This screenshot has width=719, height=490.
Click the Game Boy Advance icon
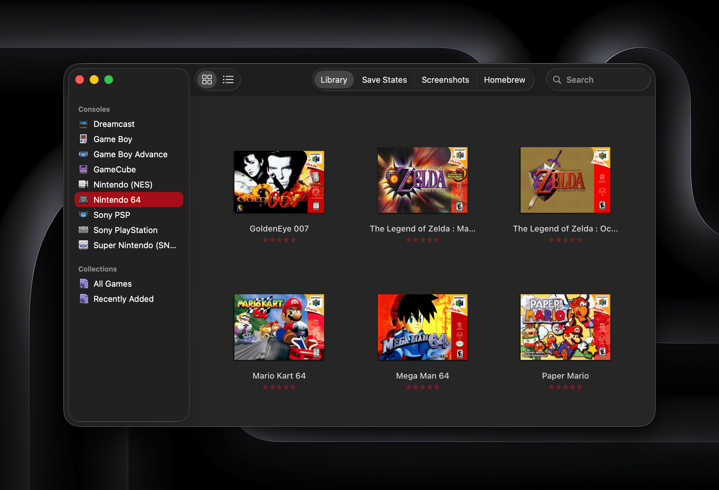tap(83, 154)
